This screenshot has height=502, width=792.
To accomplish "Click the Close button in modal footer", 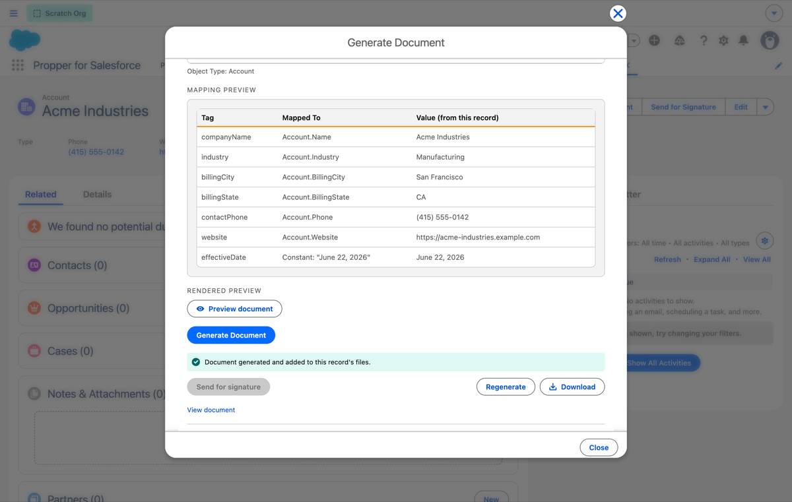I will pos(599,447).
